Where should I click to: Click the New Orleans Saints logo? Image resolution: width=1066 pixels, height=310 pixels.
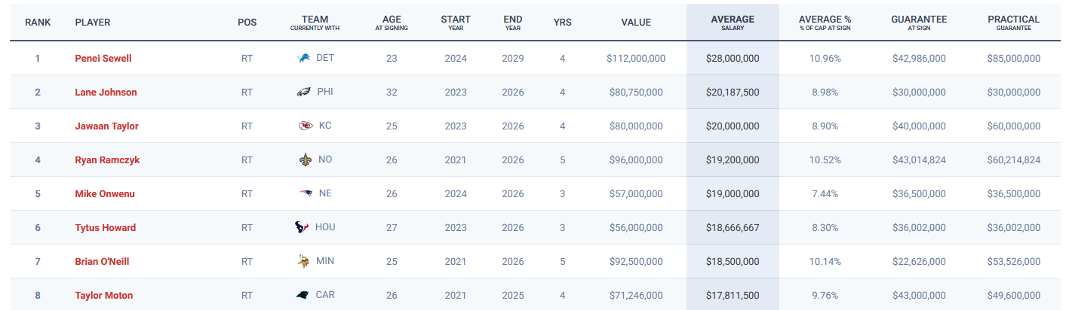coord(305,160)
